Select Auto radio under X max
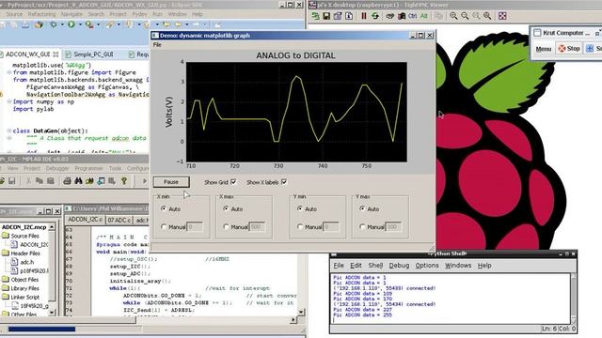This screenshot has width=602, height=338. click(x=226, y=208)
